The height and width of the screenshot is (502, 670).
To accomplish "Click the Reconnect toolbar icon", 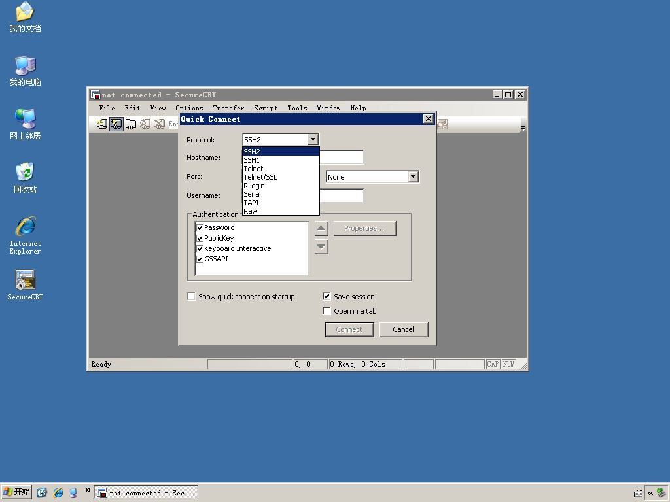I will 145,124.
